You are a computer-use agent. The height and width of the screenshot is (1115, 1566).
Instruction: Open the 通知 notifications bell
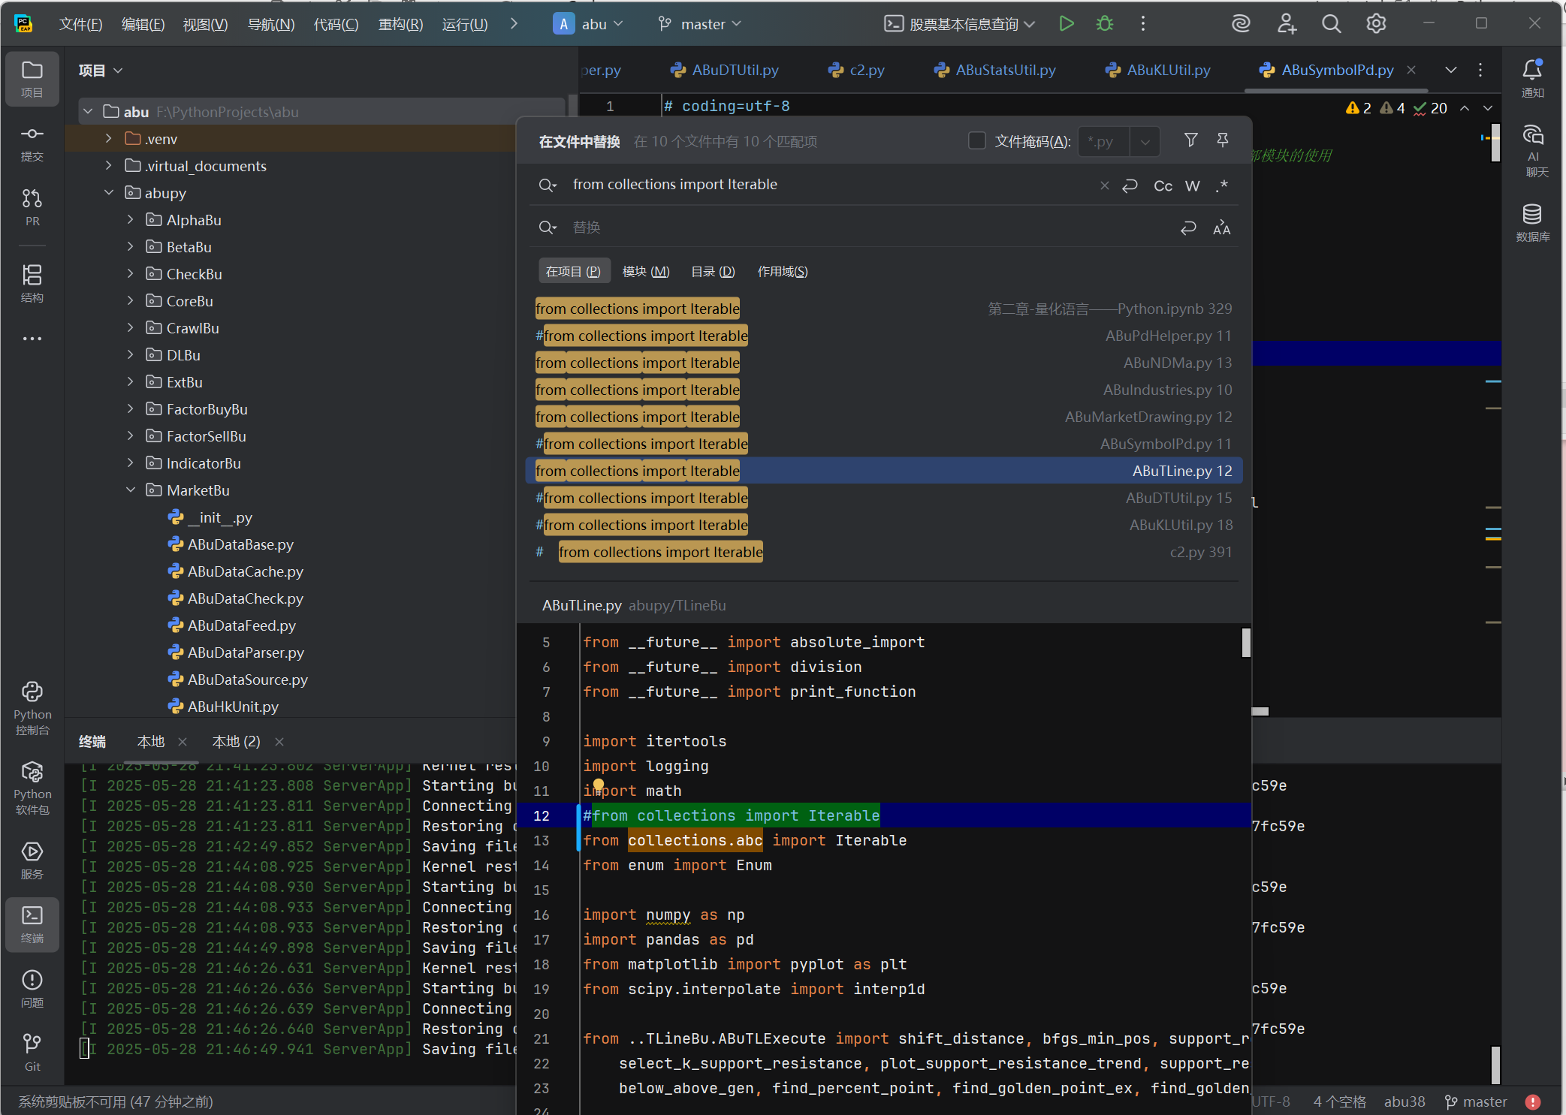1533,73
